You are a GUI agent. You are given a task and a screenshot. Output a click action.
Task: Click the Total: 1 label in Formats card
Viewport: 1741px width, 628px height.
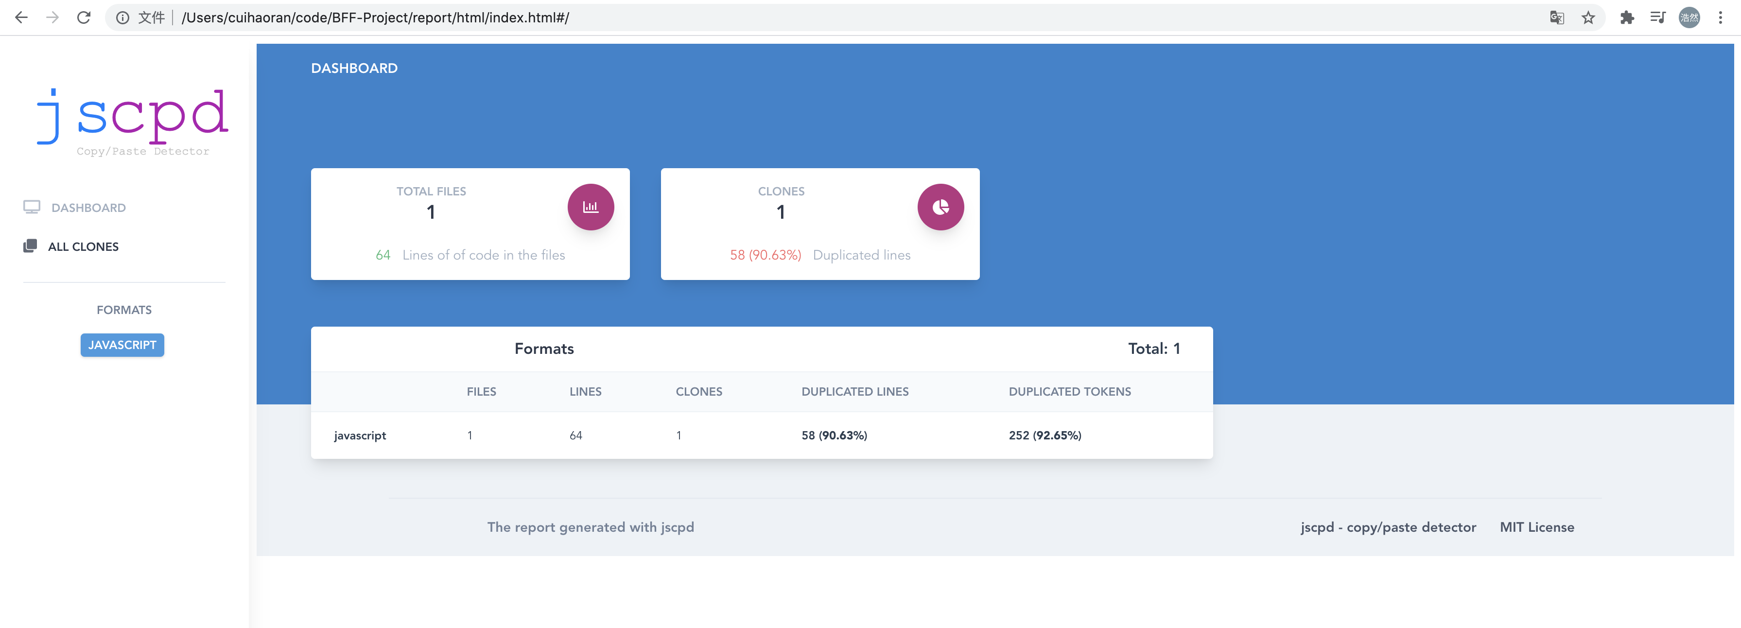click(x=1154, y=349)
